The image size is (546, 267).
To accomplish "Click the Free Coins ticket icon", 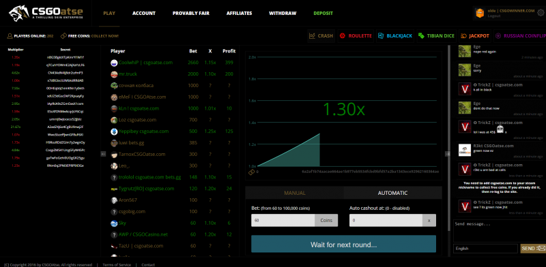I will [63, 36].
